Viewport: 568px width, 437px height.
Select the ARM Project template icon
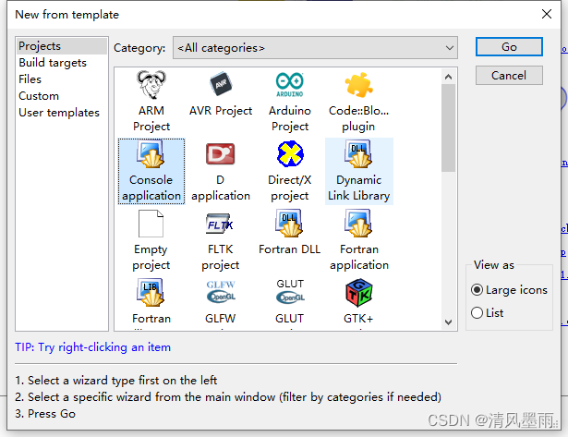coord(151,85)
